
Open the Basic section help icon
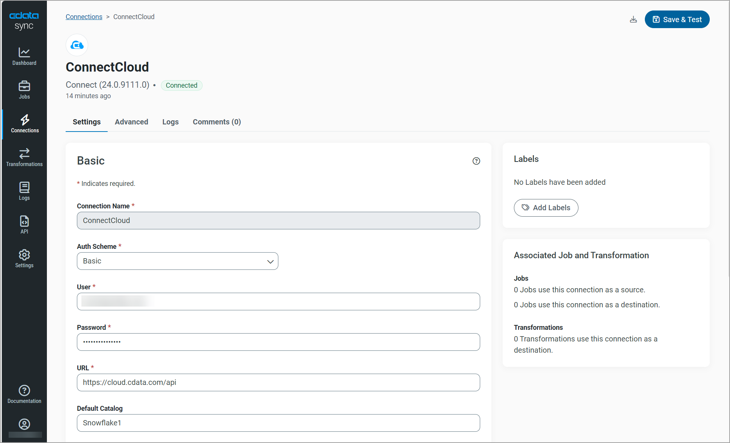pos(476,161)
